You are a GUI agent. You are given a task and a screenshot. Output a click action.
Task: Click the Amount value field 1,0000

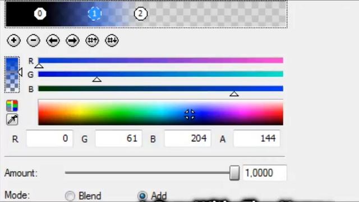pyautogui.click(x=264, y=173)
